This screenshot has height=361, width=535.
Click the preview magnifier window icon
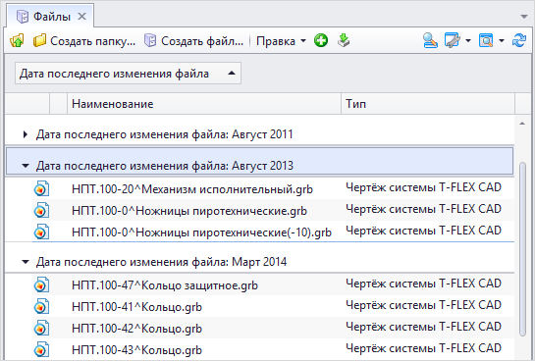click(x=486, y=40)
